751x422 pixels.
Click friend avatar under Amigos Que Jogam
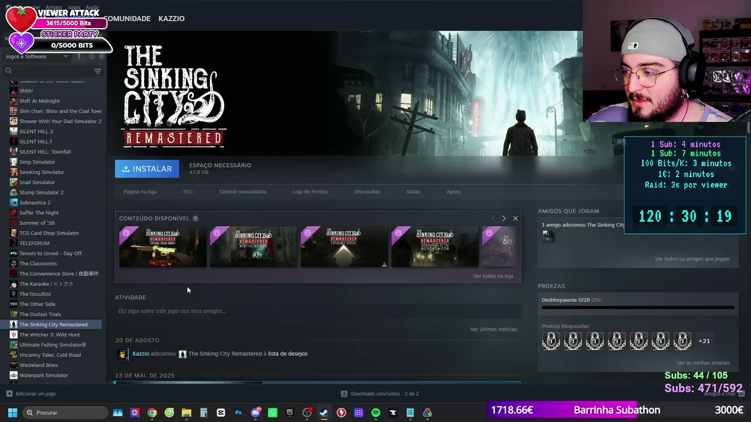(547, 236)
